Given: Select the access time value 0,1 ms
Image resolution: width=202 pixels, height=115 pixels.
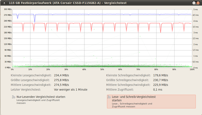Looking at the screenshot, I should 157,90.
